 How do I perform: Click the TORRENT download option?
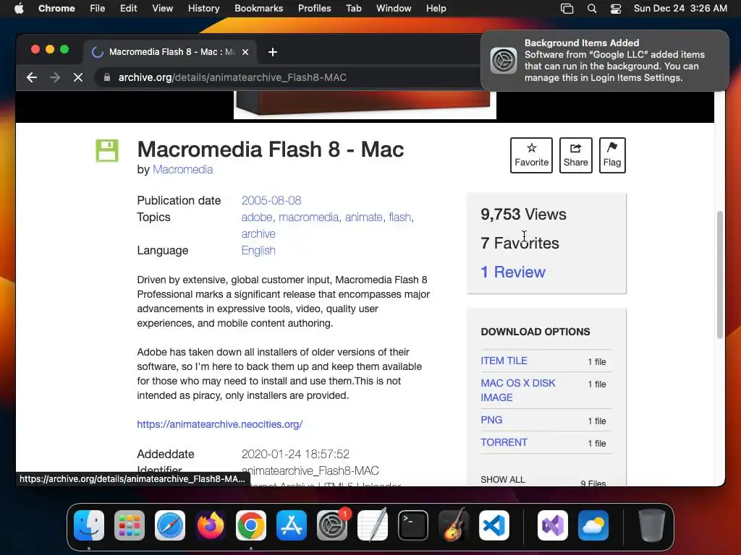[504, 443]
